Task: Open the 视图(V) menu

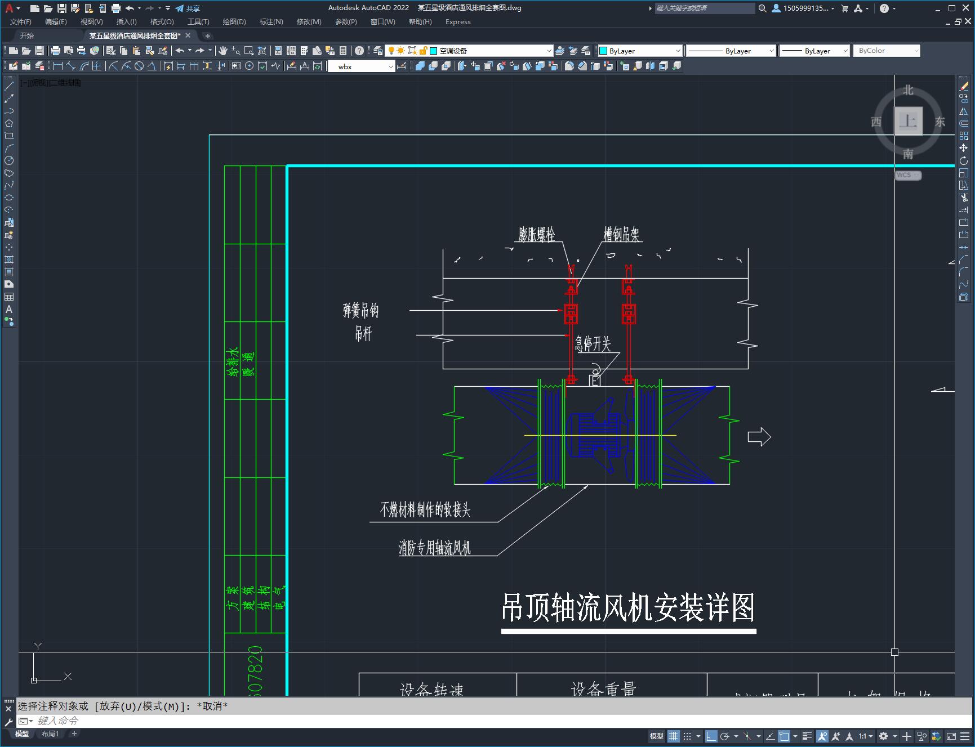Action: (x=91, y=22)
